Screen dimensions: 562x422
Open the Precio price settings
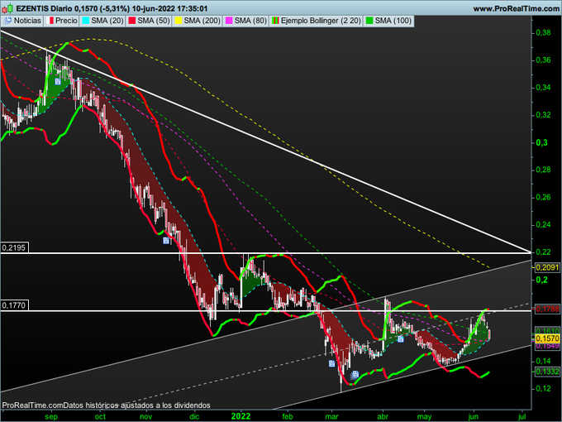(x=63, y=21)
